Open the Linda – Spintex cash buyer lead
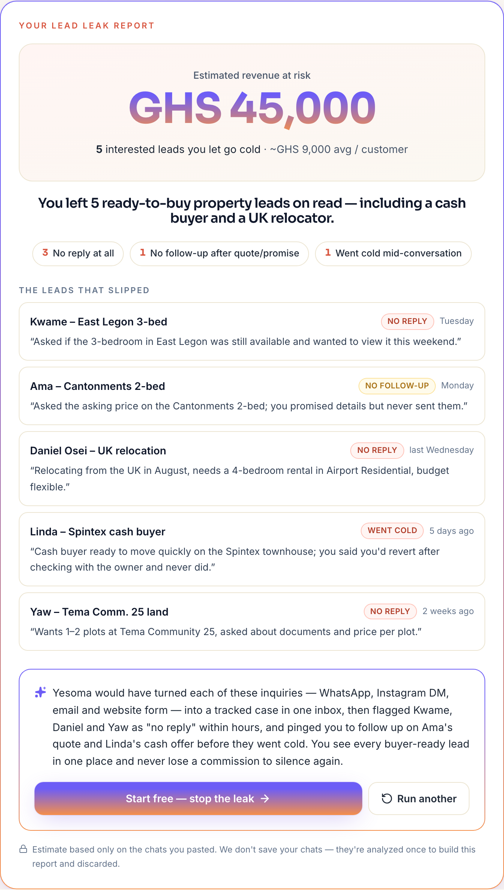Viewport: 504px width, 890px height. 252,549
